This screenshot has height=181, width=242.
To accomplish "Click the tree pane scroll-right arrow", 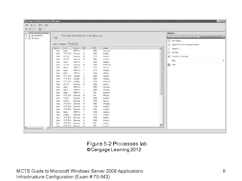I will pyautogui.click(x=48, y=127).
